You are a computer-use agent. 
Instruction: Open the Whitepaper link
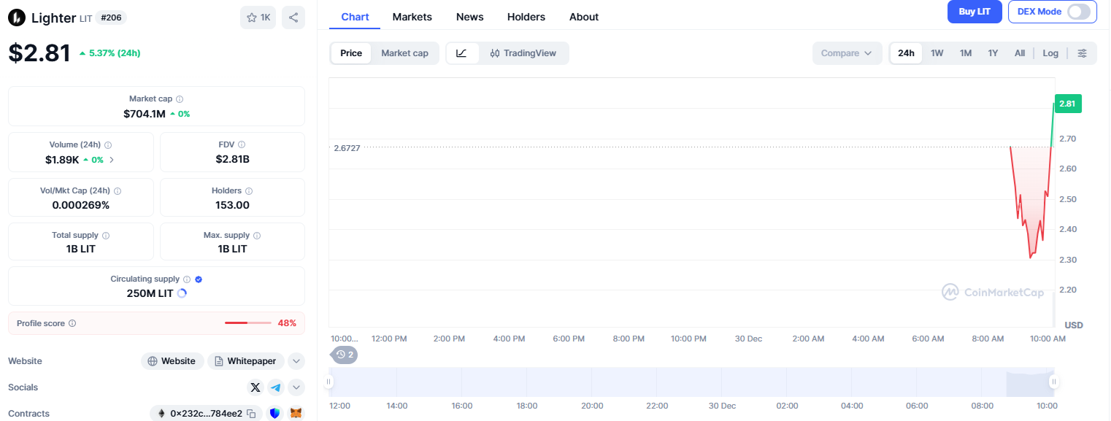[246, 361]
